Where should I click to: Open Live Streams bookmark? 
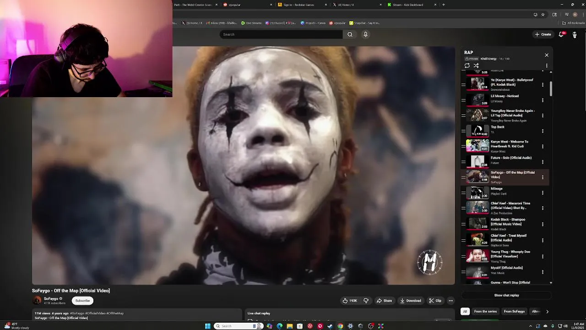[251, 23]
